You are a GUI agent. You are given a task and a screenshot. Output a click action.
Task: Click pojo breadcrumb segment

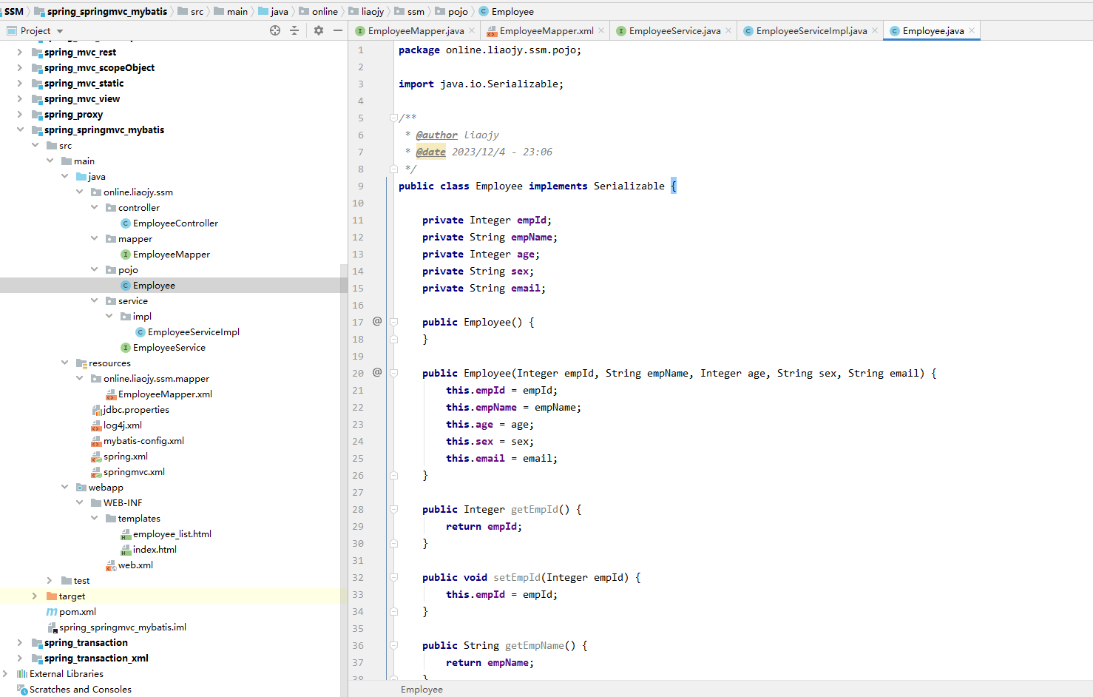pos(451,11)
